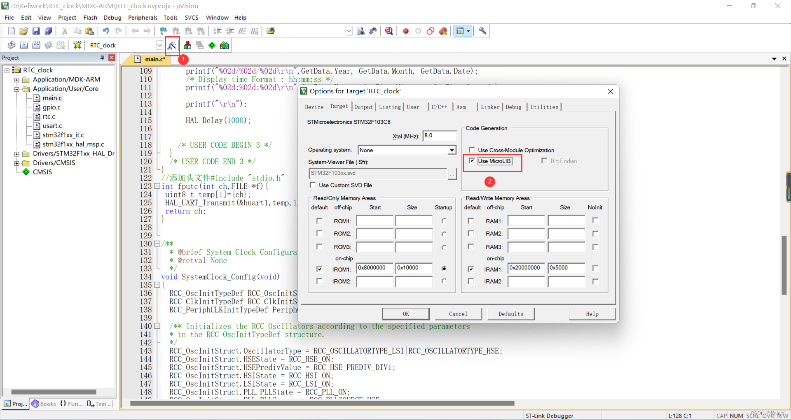Expand Drivers/CMSIS folder
791x420 pixels.
pyautogui.click(x=17, y=163)
